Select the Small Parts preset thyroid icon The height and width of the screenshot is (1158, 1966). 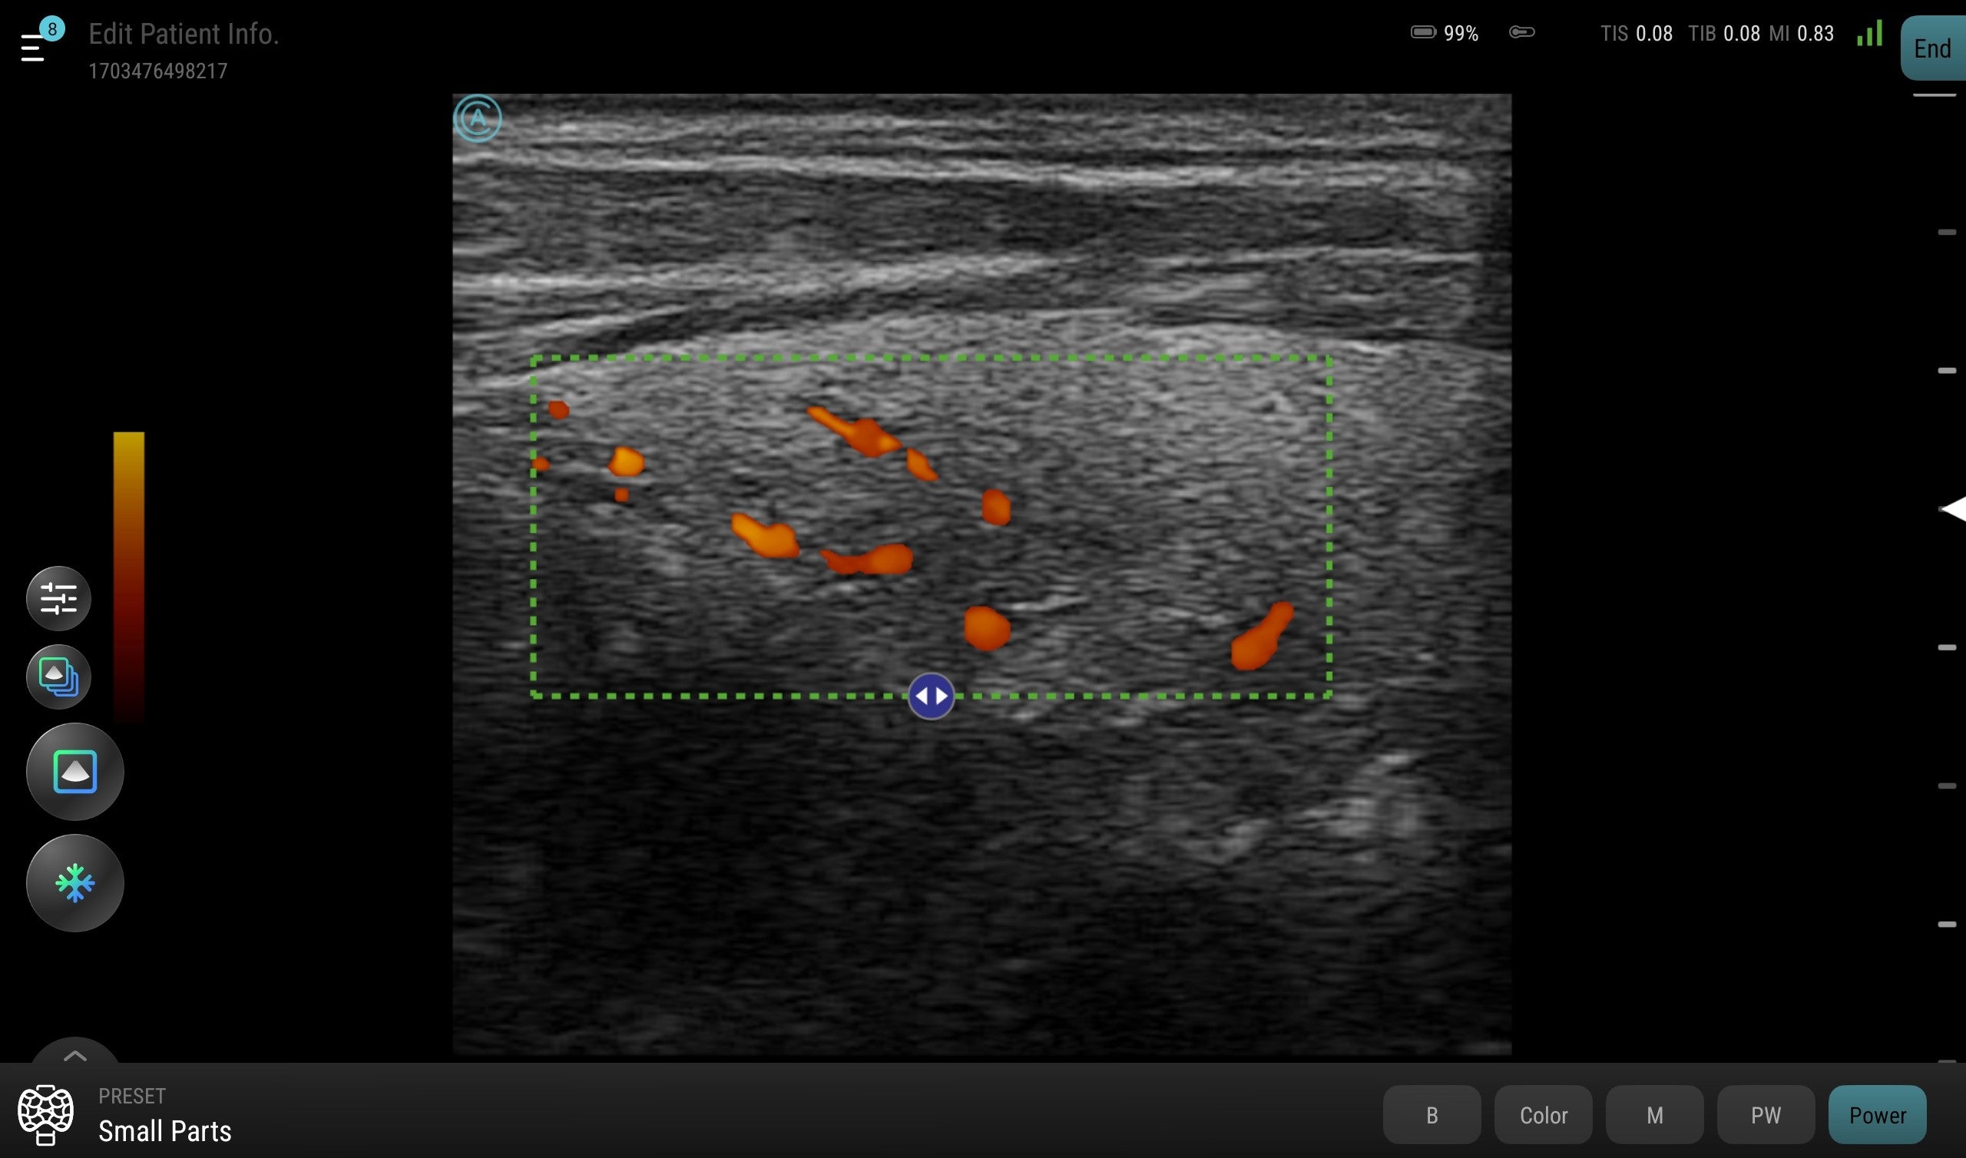coord(45,1114)
